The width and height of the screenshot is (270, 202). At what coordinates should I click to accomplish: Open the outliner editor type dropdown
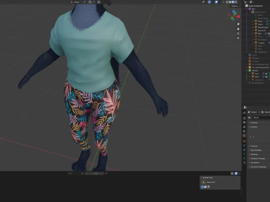(245, 2)
